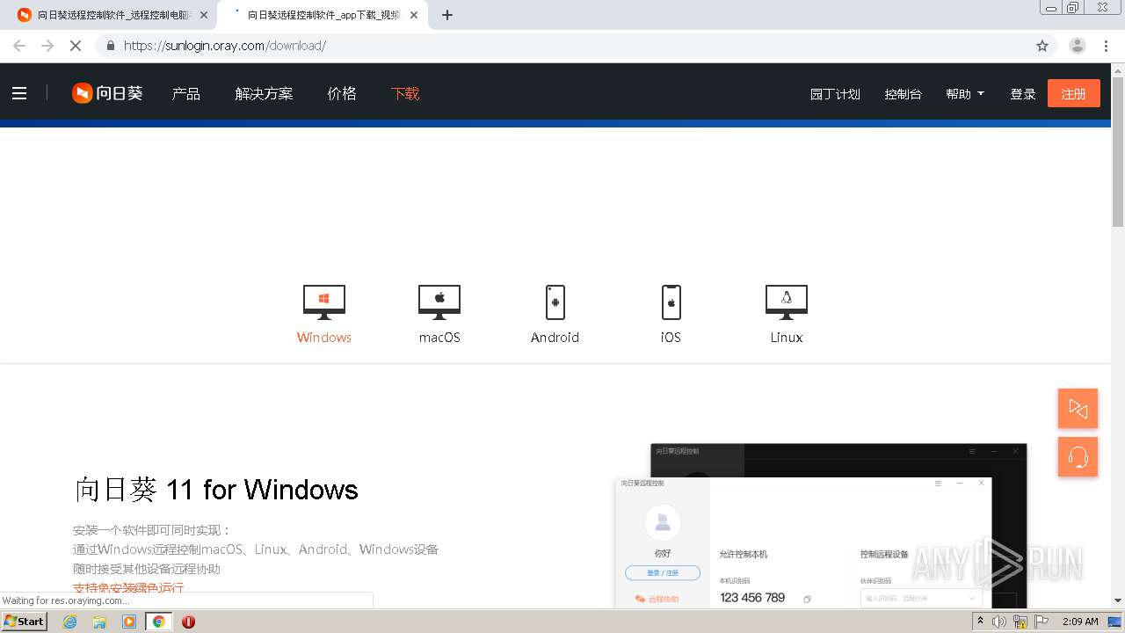Click the orange 注册 button
This screenshot has height=633, width=1125.
point(1074,93)
